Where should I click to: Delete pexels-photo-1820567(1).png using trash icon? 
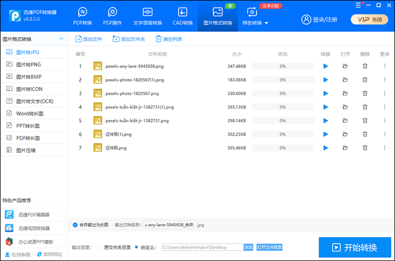pos(365,80)
